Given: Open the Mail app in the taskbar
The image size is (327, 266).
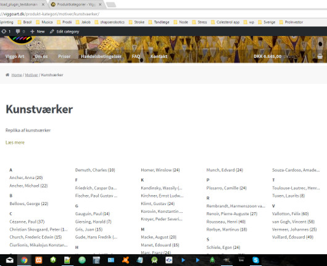Looking at the screenshot, I should click(10, 260).
